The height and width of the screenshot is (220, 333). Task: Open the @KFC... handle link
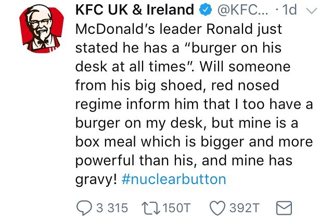click(242, 10)
